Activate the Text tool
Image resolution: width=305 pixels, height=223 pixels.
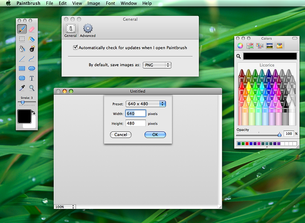[32, 78]
